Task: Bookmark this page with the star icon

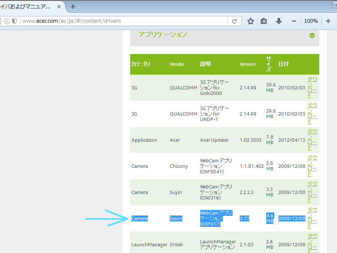Action: click(x=250, y=21)
